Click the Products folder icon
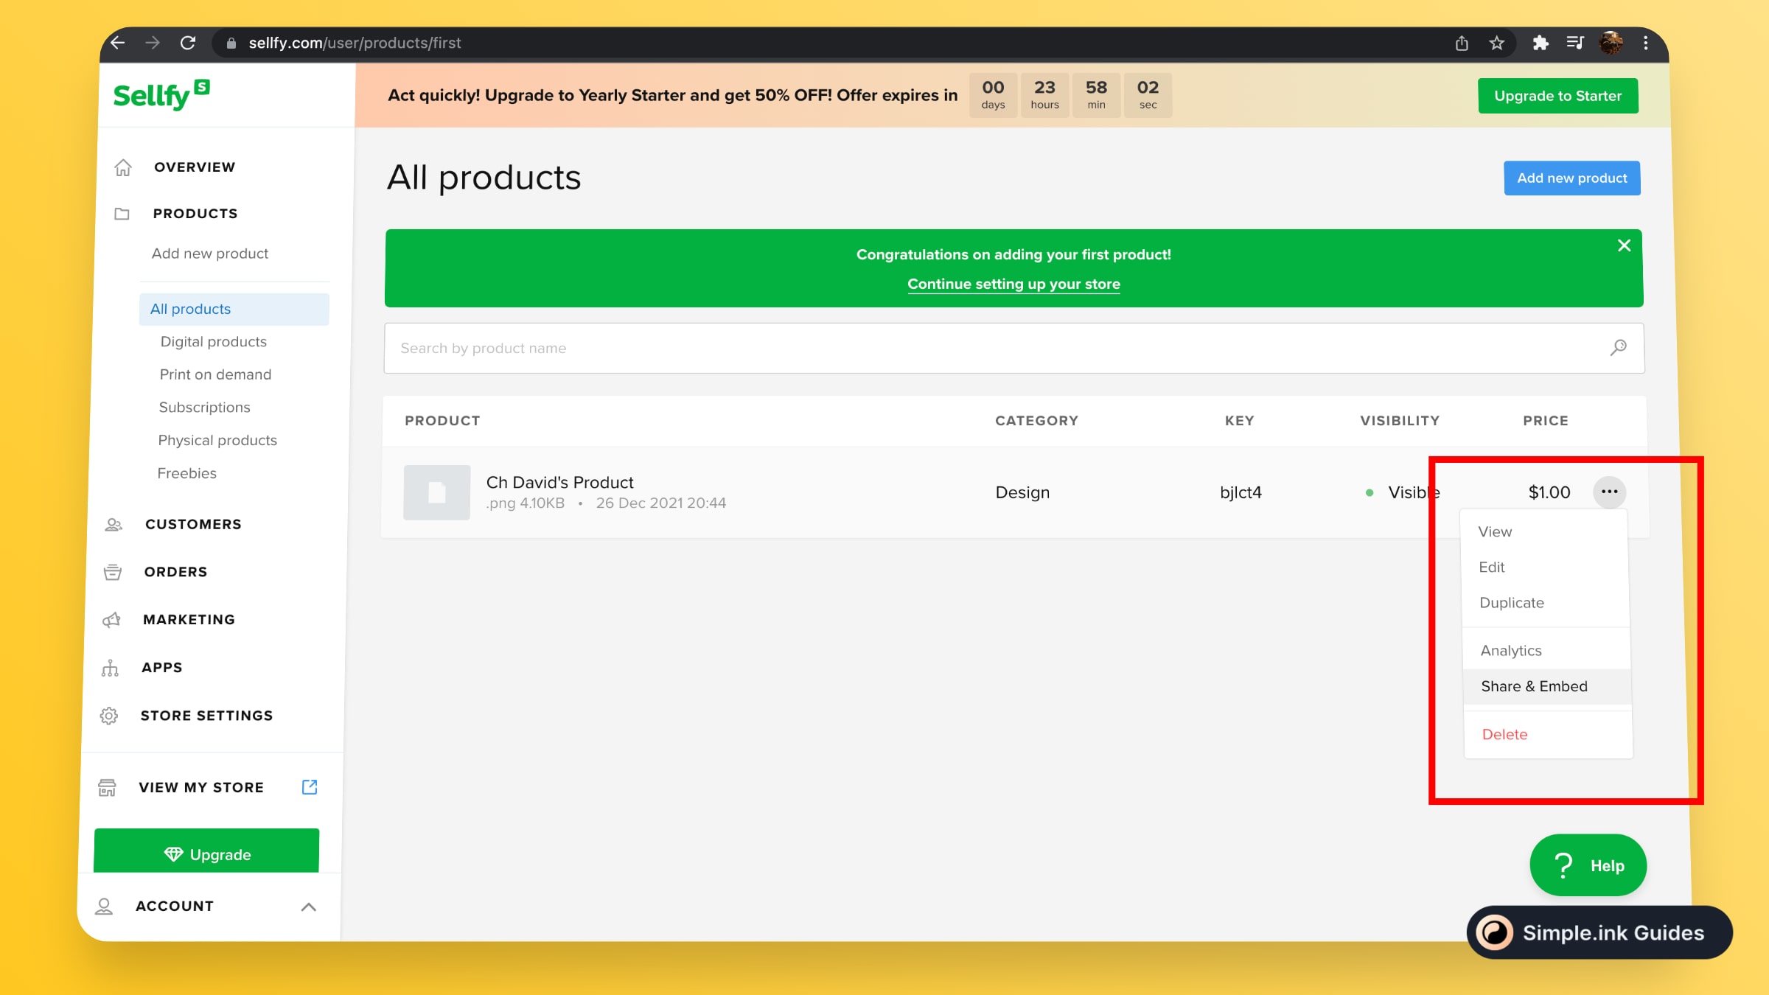 click(x=122, y=214)
